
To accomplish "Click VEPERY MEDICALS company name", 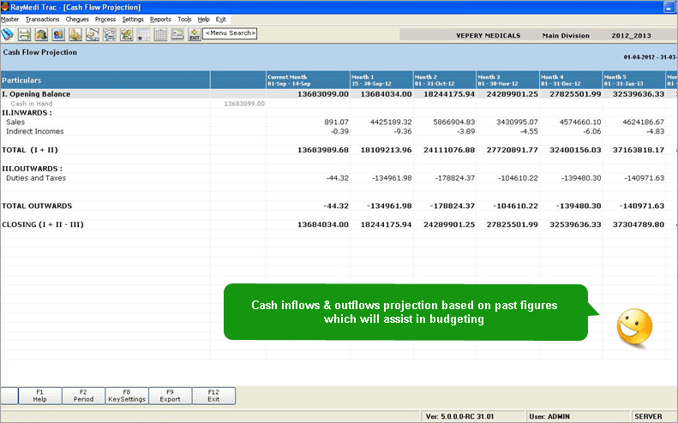I will point(489,35).
